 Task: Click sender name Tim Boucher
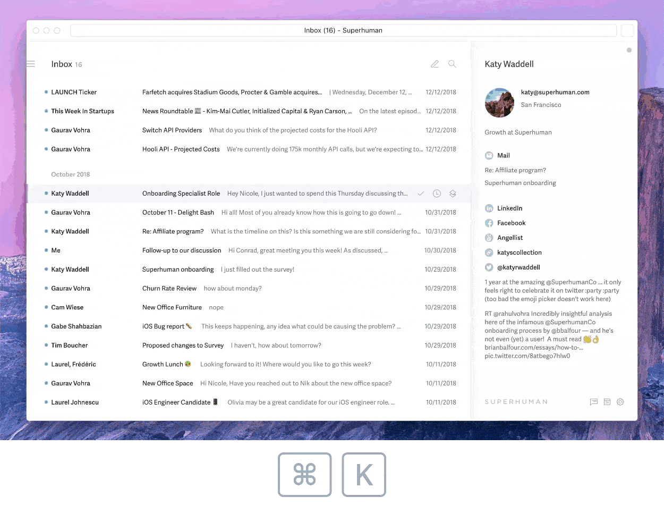pyautogui.click(x=70, y=346)
